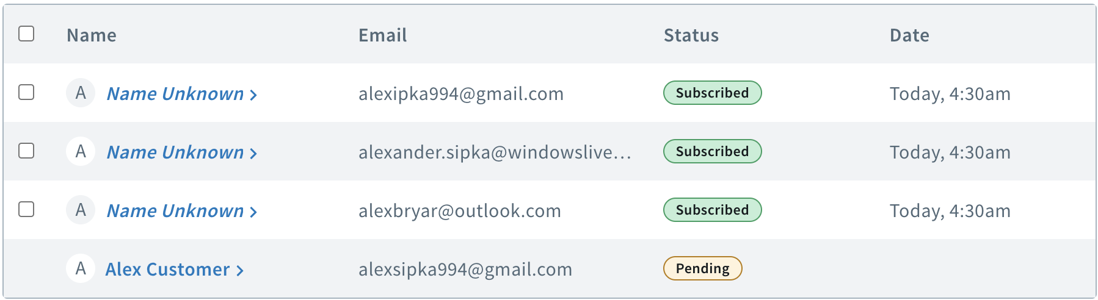Click the Status column header
This screenshot has height=300, width=1098.
coord(691,35)
